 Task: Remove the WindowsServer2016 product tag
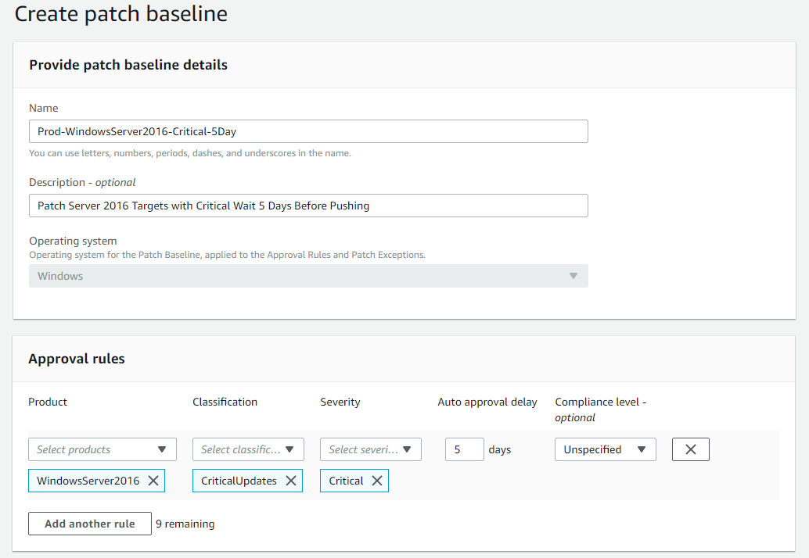[153, 481]
